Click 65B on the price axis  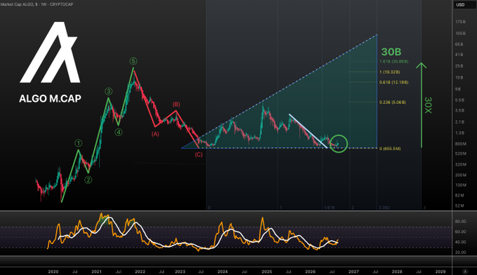pyautogui.click(x=459, y=44)
